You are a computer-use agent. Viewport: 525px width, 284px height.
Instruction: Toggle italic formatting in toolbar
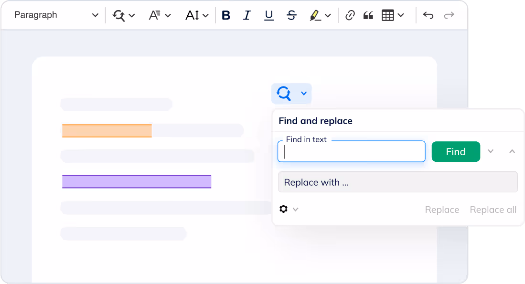pyautogui.click(x=247, y=15)
